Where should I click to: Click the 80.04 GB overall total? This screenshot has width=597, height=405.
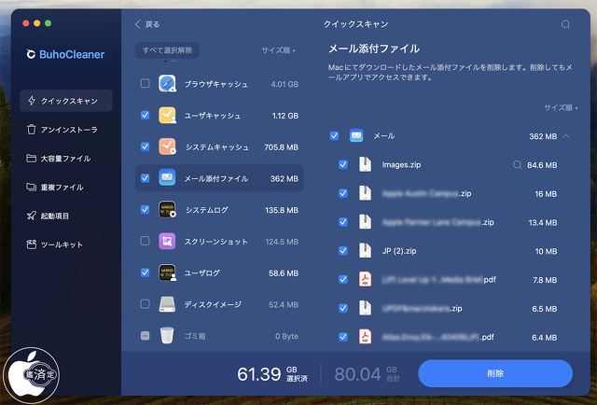[368, 374]
